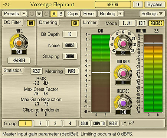Select channel Group 3

point(55,123)
